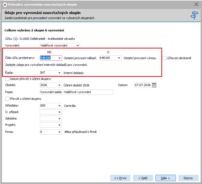The image size is (202, 184).
Task: Click the Zadejte údaje pro vytvoření instruction text
Action: [x=46, y=65]
